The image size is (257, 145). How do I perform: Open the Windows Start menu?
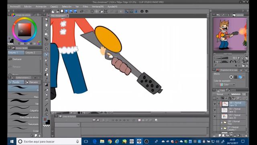pyautogui.click(x=12, y=141)
